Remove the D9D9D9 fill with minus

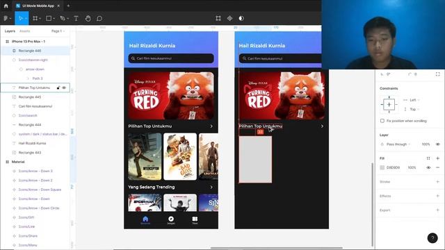437,167
